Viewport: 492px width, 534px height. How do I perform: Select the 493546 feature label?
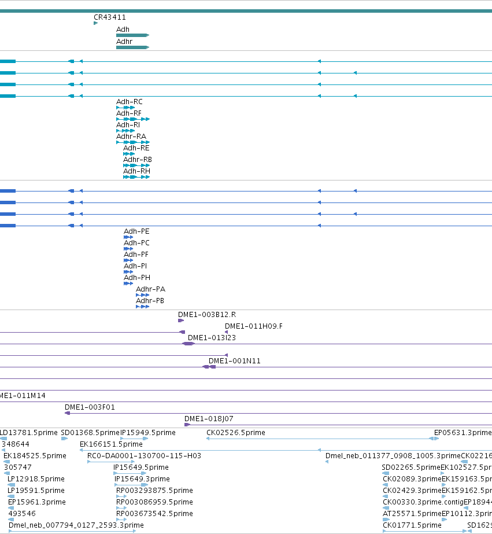(22, 514)
